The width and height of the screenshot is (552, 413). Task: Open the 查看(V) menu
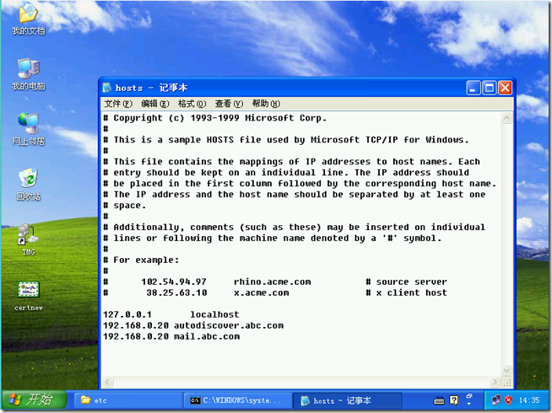pos(229,104)
